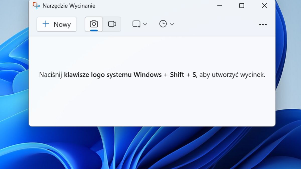Minimize the Narzędzie Wycinanie window
This screenshot has height=169, width=301.
(220, 6)
